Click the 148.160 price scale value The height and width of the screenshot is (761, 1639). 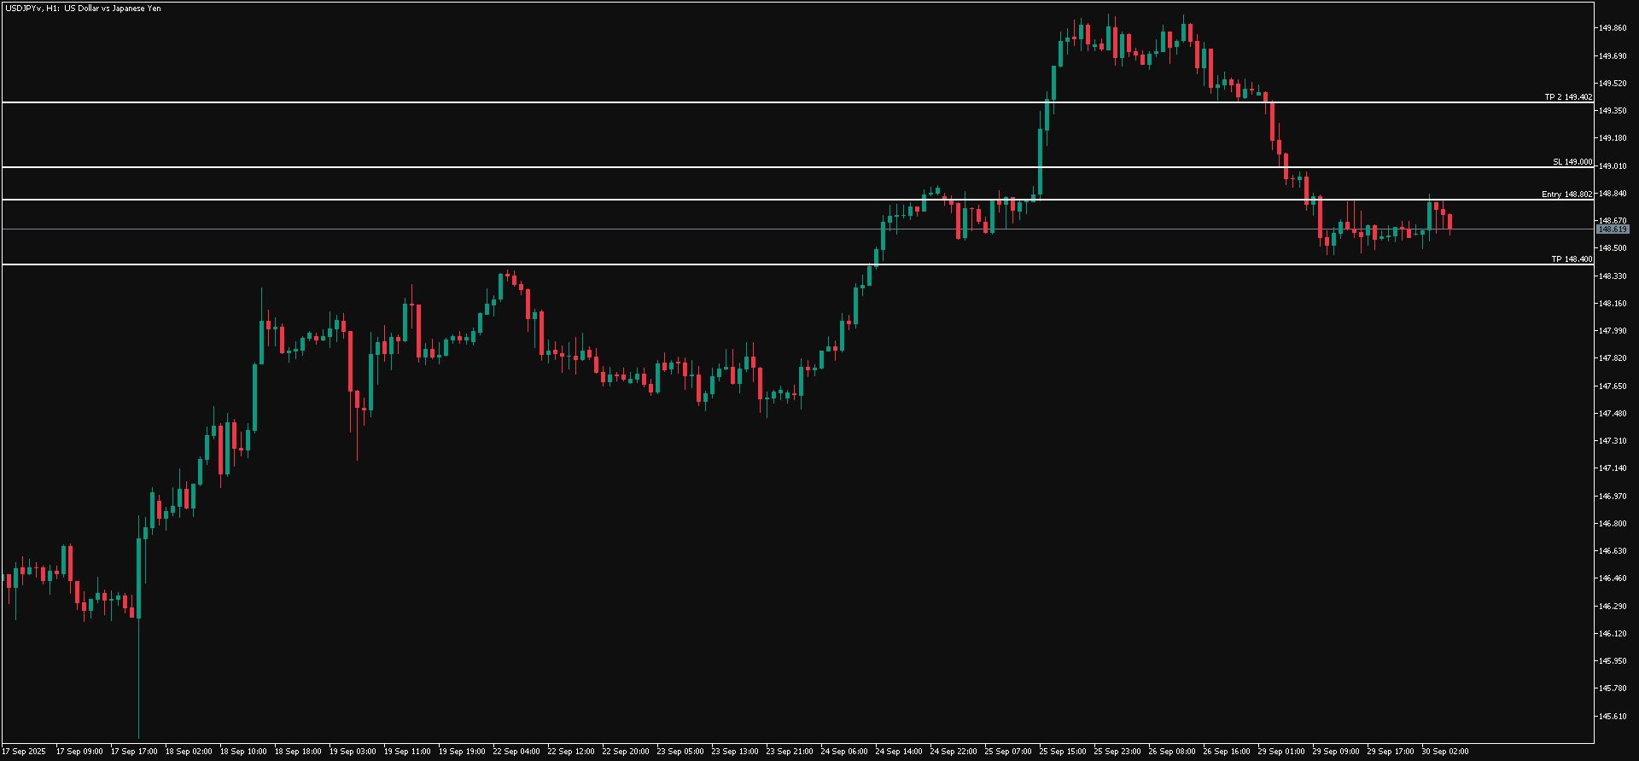coord(1612,304)
